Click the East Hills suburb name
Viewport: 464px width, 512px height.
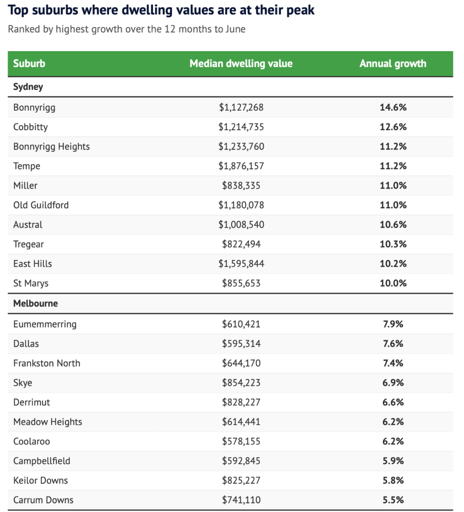tap(32, 264)
